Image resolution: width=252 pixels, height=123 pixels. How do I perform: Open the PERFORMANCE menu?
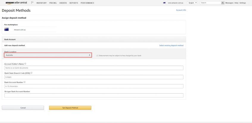[87, 3]
